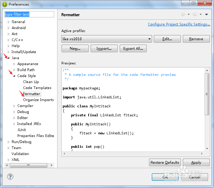
Task: Open the view menu triangle in header
Action: click(x=206, y=14)
